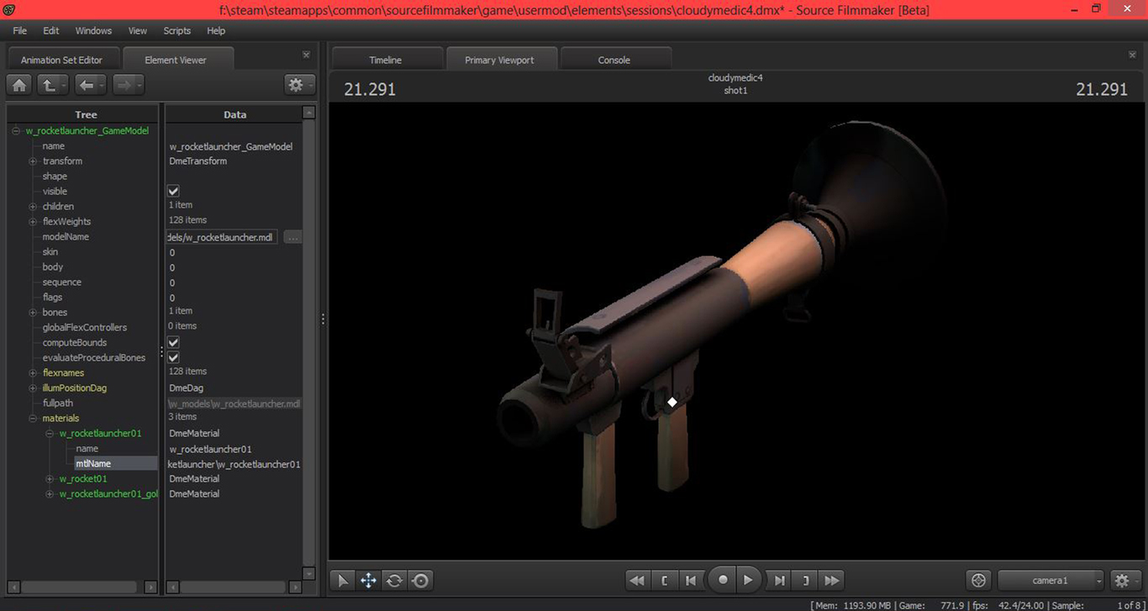The width and height of the screenshot is (1148, 611).
Task: Toggle the computeBounds checkbox
Action: pos(173,342)
